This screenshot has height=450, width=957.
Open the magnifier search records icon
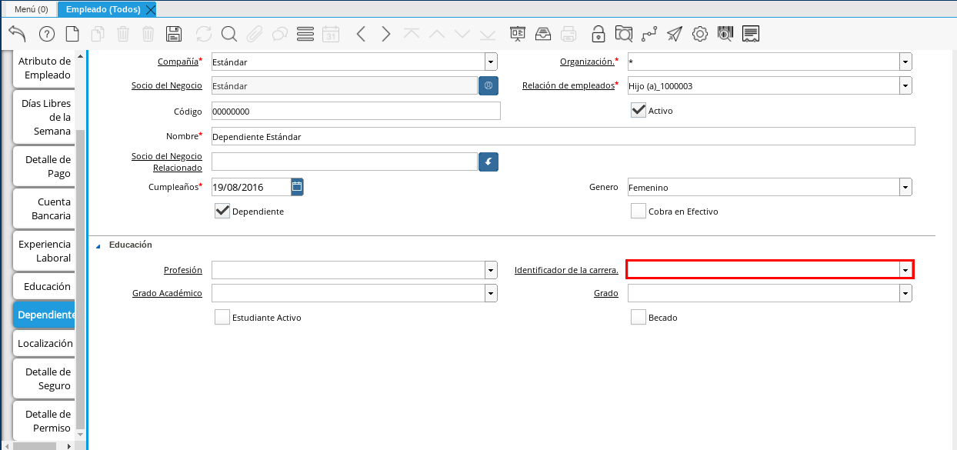228,34
